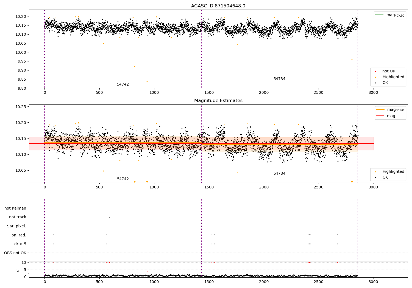This screenshot has width=412, height=288.
Task: Select the mag OBSID legend entry
Action: click(396, 110)
